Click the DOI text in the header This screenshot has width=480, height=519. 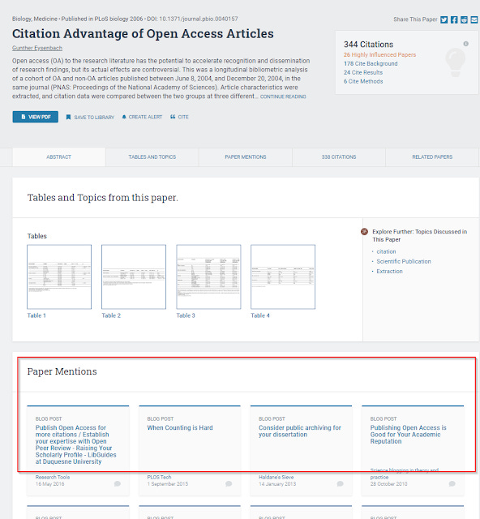pyautogui.click(x=192, y=19)
